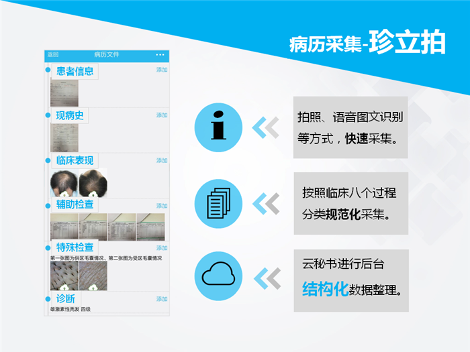Viewport: 470px width, 352px height.
Task: Open the document thumbnail under 现病史
Action: (65, 137)
